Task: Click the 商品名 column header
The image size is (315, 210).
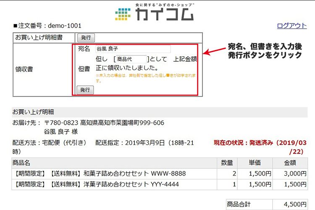Action: 21,163
